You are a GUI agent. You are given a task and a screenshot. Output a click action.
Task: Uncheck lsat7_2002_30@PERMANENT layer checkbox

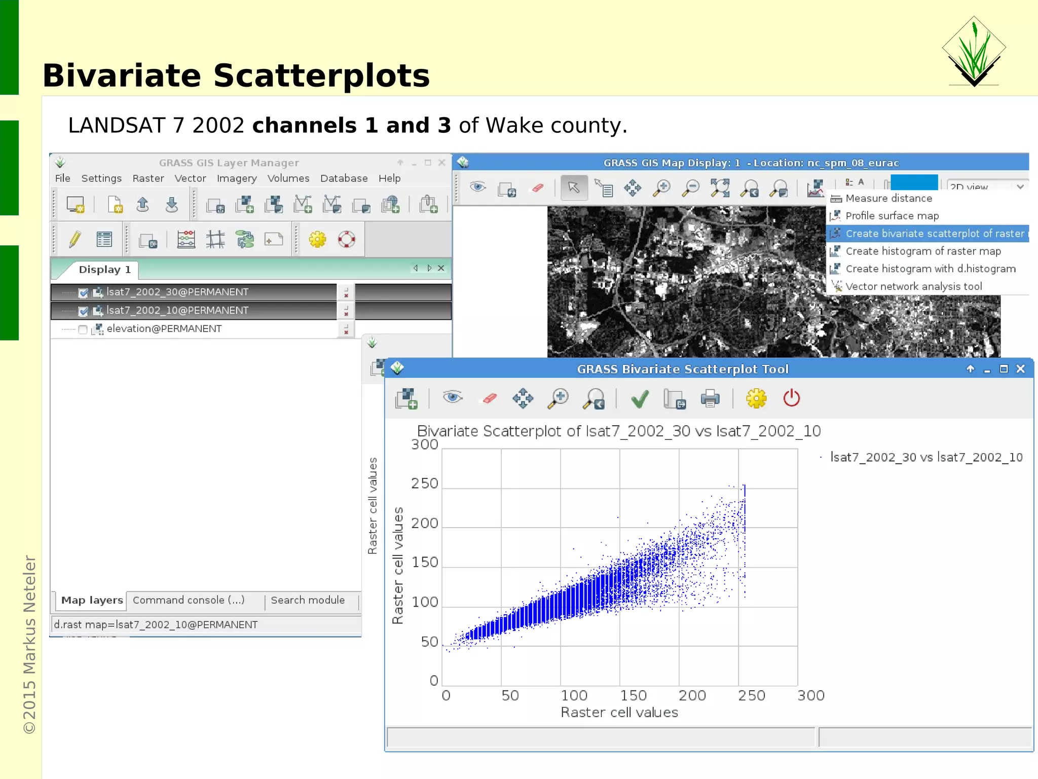coord(84,292)
